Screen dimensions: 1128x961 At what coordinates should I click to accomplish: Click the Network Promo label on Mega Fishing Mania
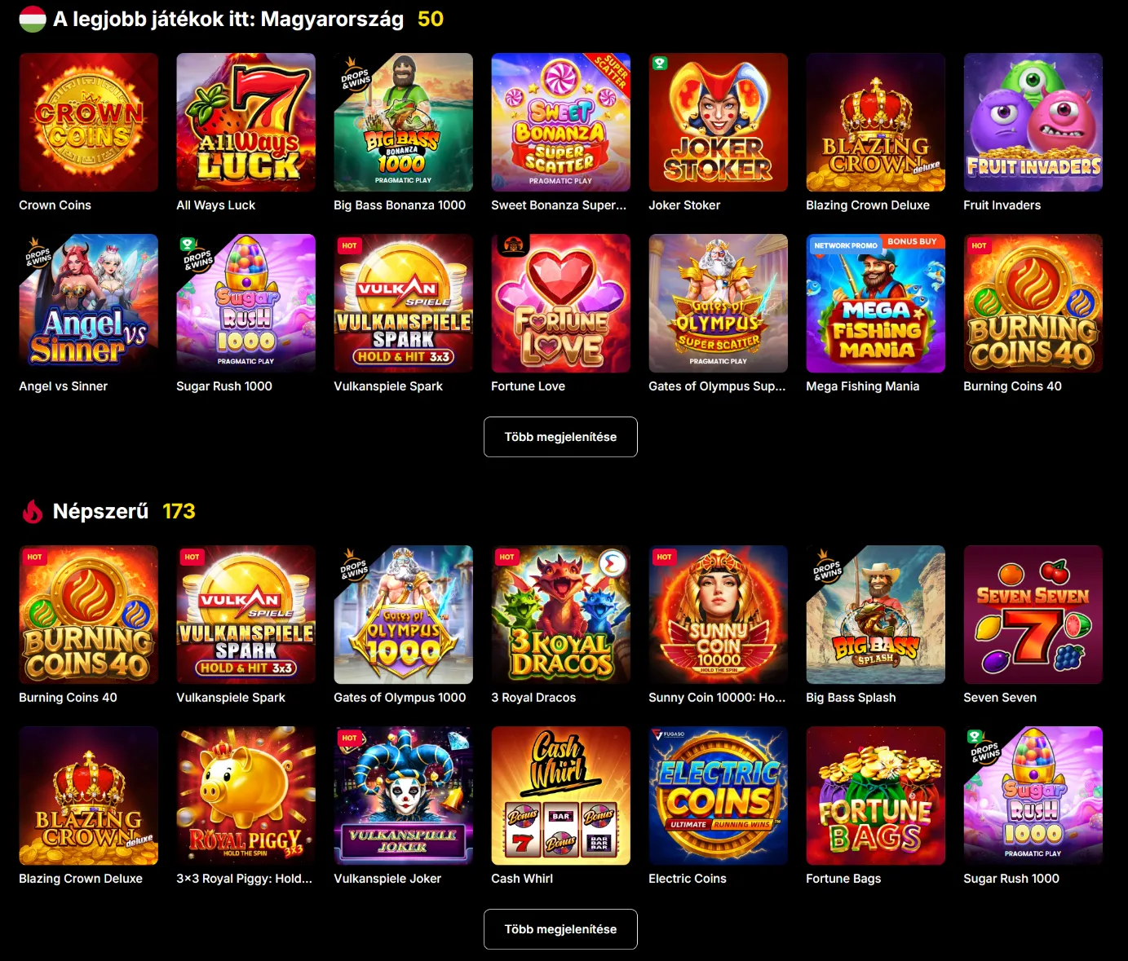click(x=845, y=245)
